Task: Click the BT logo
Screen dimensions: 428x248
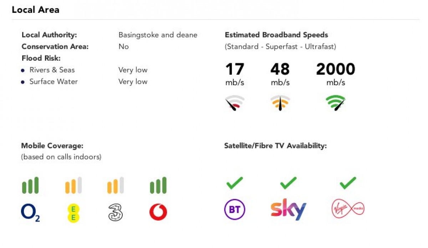Action: pyautogui.click(x=235, y=210)
